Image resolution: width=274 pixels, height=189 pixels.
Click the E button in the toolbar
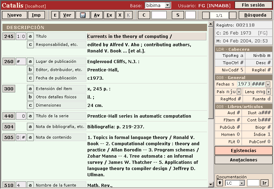pos(55,15)
